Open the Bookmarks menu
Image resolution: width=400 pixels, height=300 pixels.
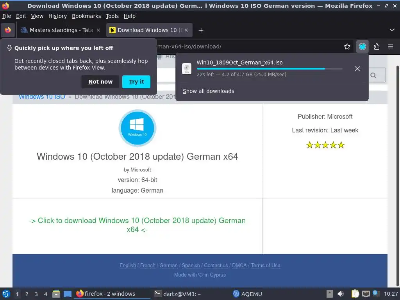click(86, 16)
